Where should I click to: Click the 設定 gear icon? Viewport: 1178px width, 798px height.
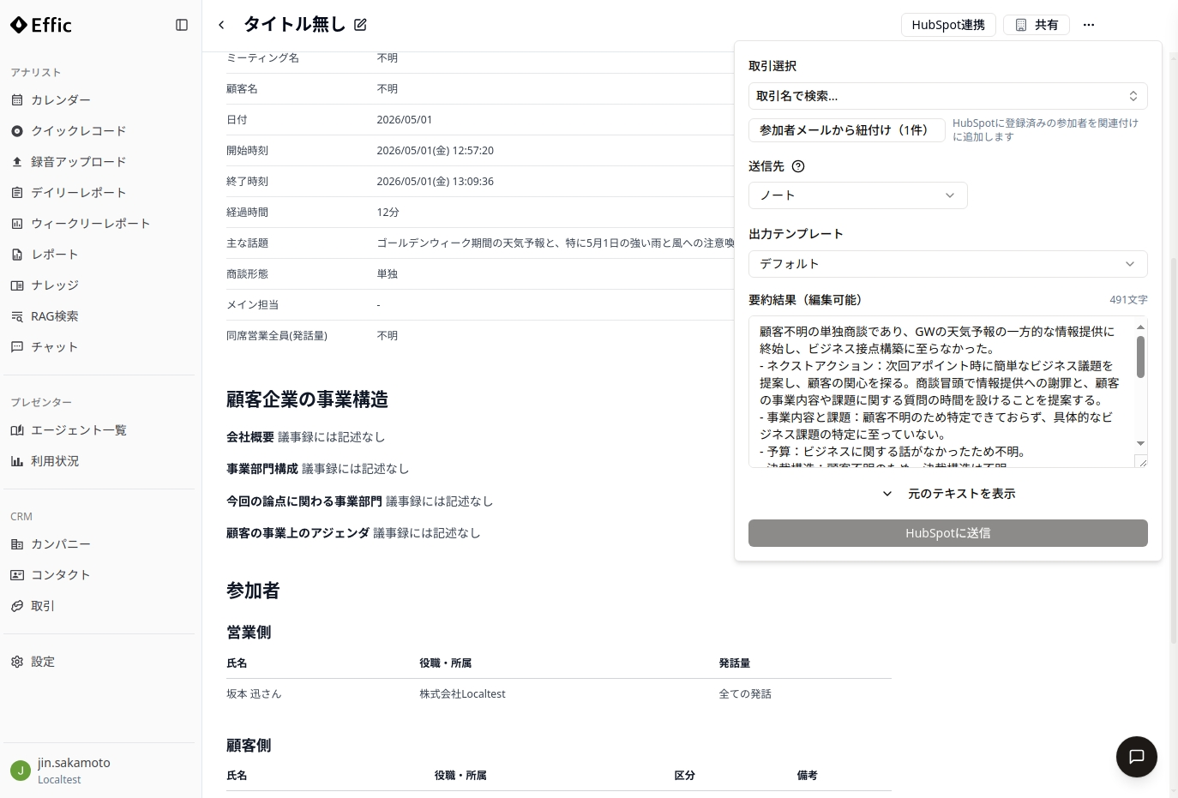pos(17,662)
